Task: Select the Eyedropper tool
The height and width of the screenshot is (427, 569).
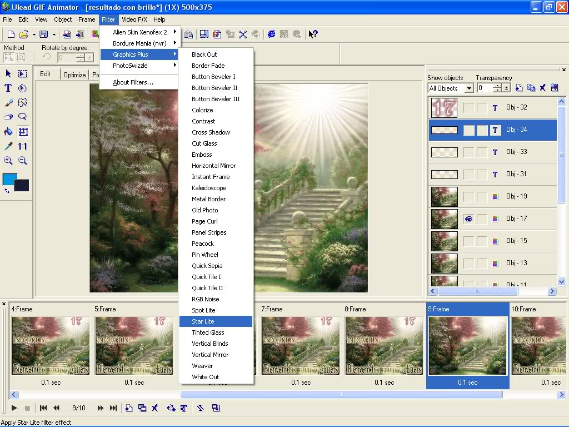Action: point(8,146)
